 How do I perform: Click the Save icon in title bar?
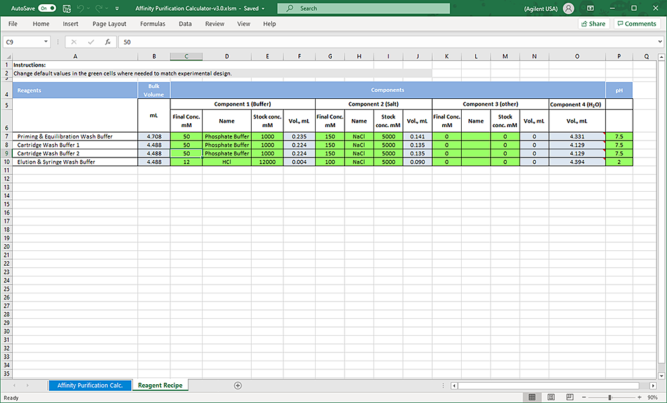[67, 8]
